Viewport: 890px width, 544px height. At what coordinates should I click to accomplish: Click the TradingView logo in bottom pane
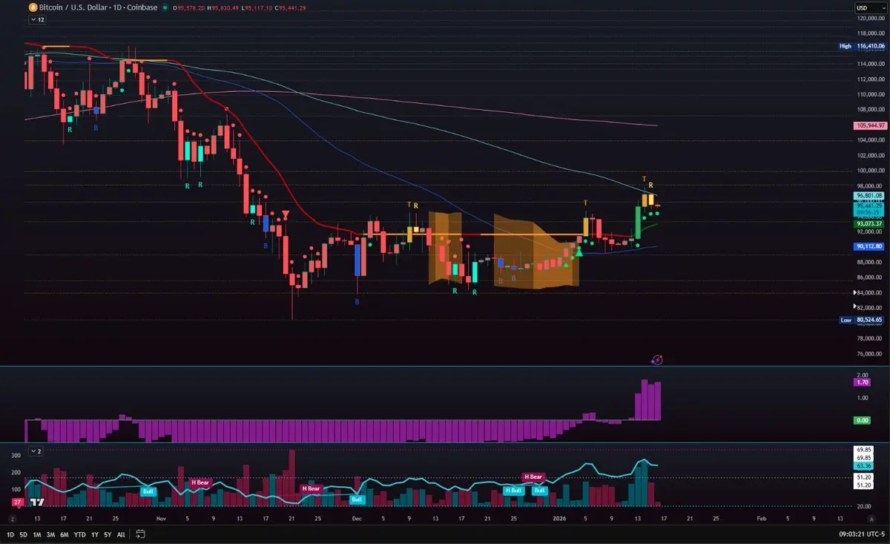point(36,502)
